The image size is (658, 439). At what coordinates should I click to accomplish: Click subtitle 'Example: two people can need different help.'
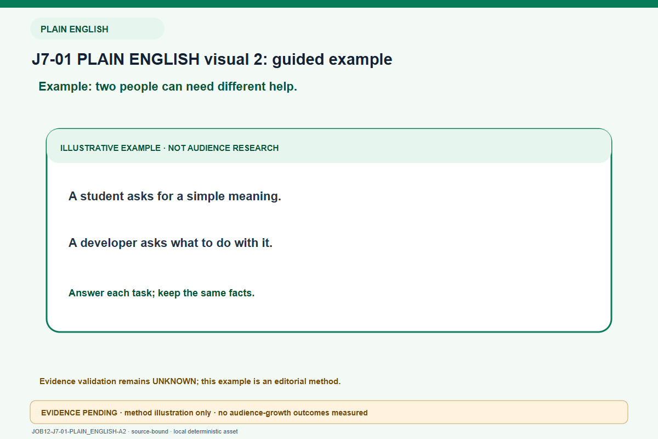(168, 87)
